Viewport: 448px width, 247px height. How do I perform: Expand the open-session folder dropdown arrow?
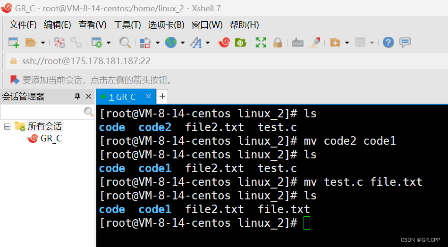tap(43, 43)
